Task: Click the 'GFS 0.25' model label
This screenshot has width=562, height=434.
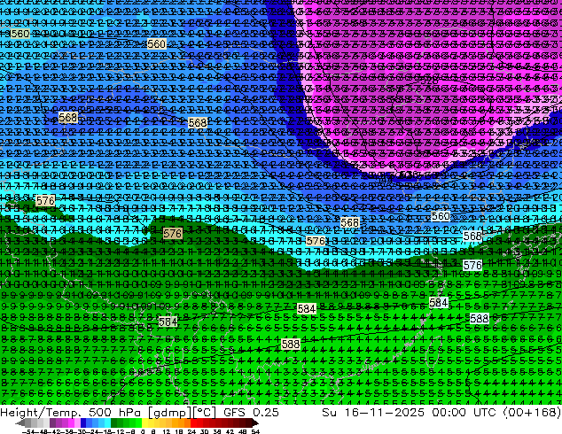Action: tap(251, 412)
